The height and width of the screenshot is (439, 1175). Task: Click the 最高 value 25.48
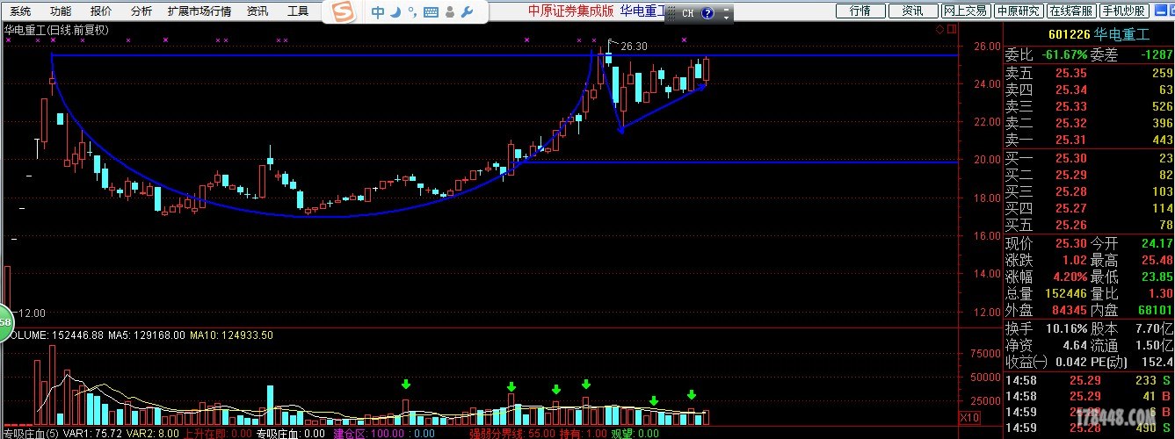1157,260
